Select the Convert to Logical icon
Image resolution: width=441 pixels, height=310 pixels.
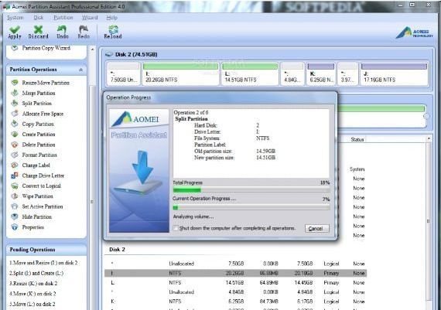[15, 186]
